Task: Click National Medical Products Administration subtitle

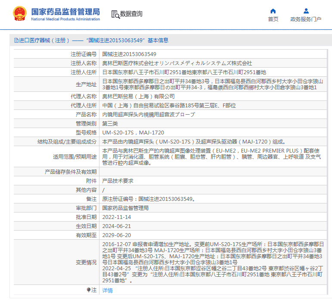Action: 65,19
